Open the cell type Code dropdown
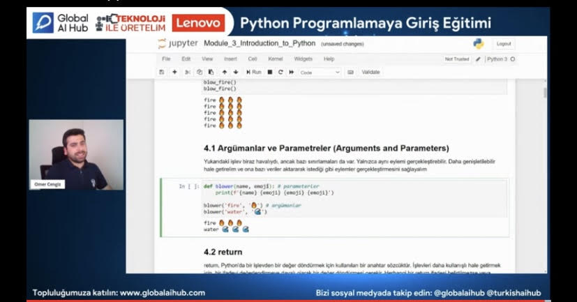The height and width of the screenshot is (302, 577). (320, 72)
